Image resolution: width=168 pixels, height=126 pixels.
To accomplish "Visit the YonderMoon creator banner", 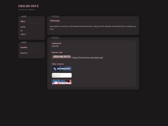I will coord(62,82).
